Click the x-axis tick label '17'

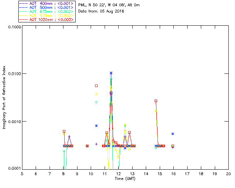tap(187, 174)
